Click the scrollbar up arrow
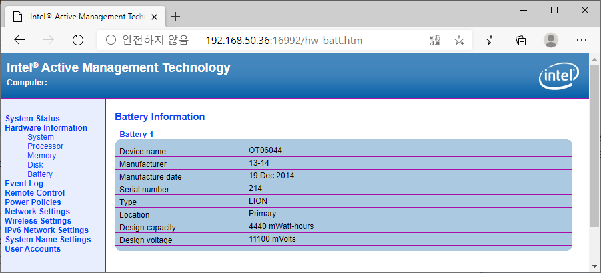601x273 pixels. click(x=595, y=59)
